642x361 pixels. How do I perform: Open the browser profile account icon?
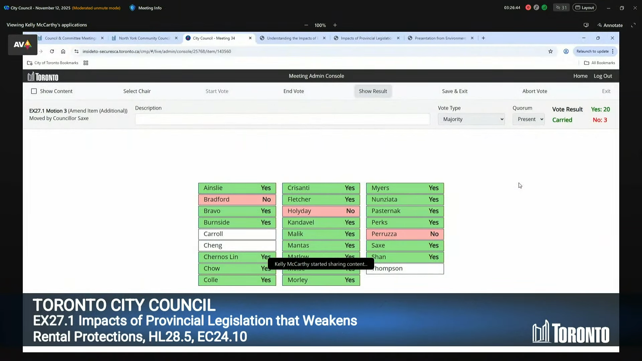pos(566,51)
